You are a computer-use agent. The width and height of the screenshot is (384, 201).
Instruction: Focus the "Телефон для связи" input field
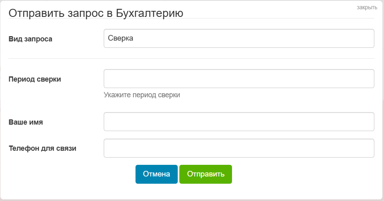[x=239, y=148]
